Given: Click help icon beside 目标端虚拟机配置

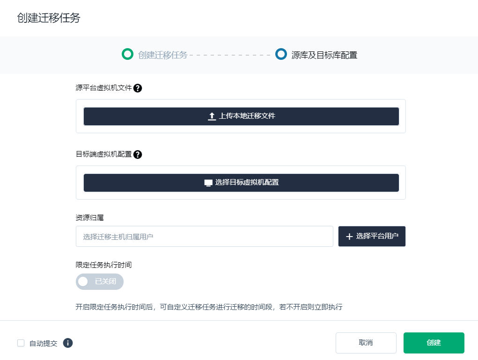Looking at the screenshot, I should point(138,154).
